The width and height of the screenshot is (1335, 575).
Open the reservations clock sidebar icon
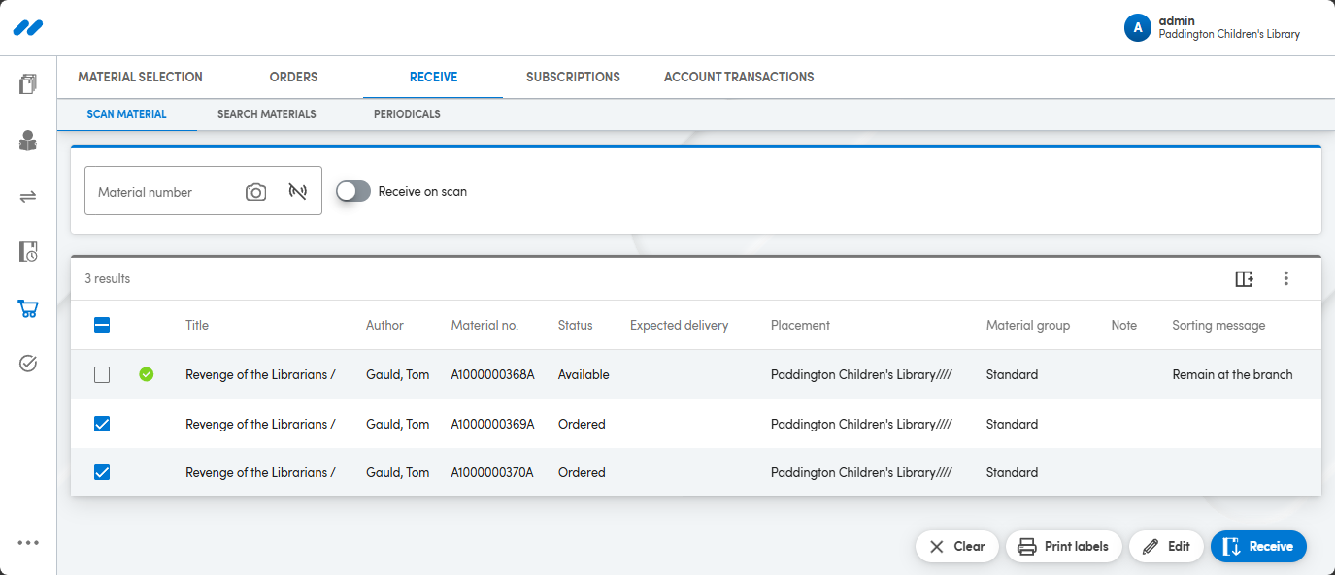tap(28, 252)
